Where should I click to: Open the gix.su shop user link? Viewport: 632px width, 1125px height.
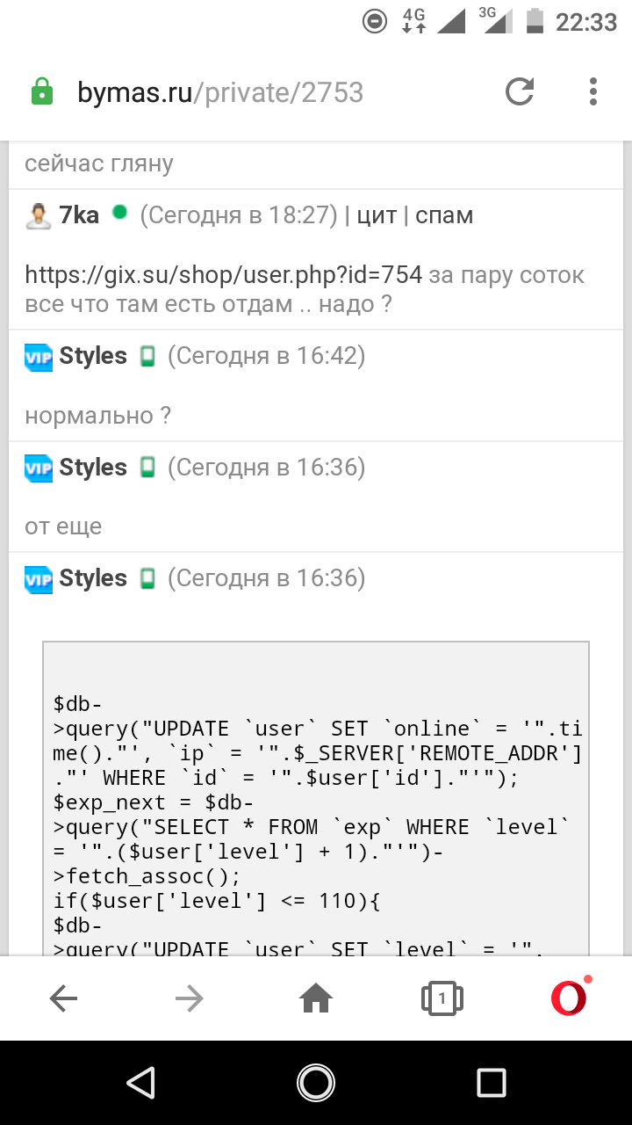tap(224, 275)
